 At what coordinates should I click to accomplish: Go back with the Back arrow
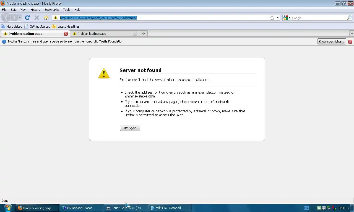click(6, 18)
